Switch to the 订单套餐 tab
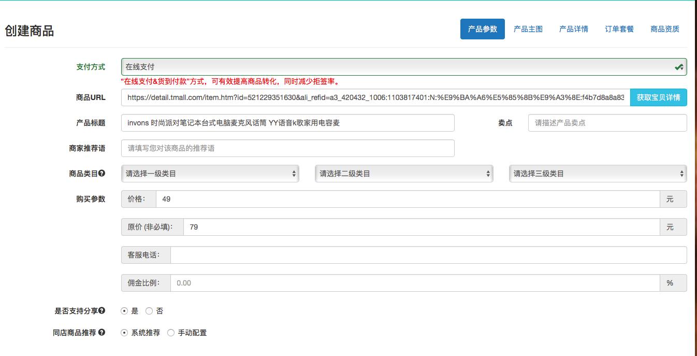Viewport: 697px width, 356px height. pos(619,29)
